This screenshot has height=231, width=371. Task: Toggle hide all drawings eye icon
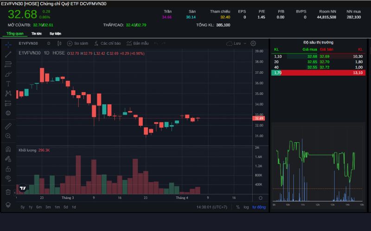click(8, 178)
